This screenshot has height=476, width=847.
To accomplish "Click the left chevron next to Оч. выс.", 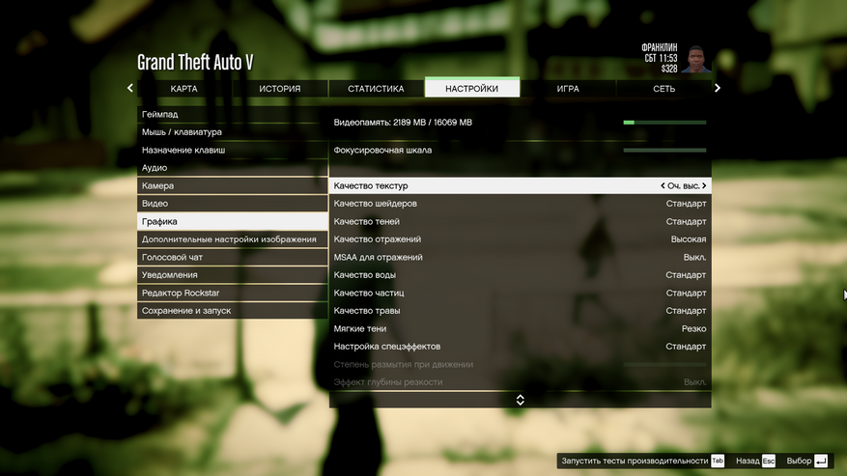I will tap(663, 185).
